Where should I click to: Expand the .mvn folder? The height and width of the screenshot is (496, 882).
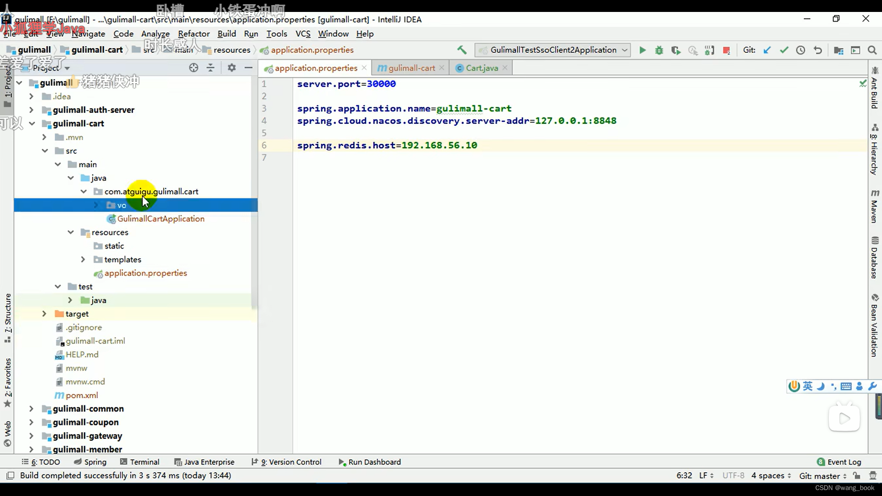45,137
